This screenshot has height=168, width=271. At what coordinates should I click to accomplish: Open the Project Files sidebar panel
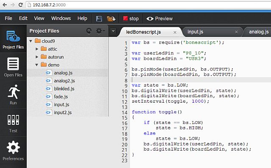point(13,39)
